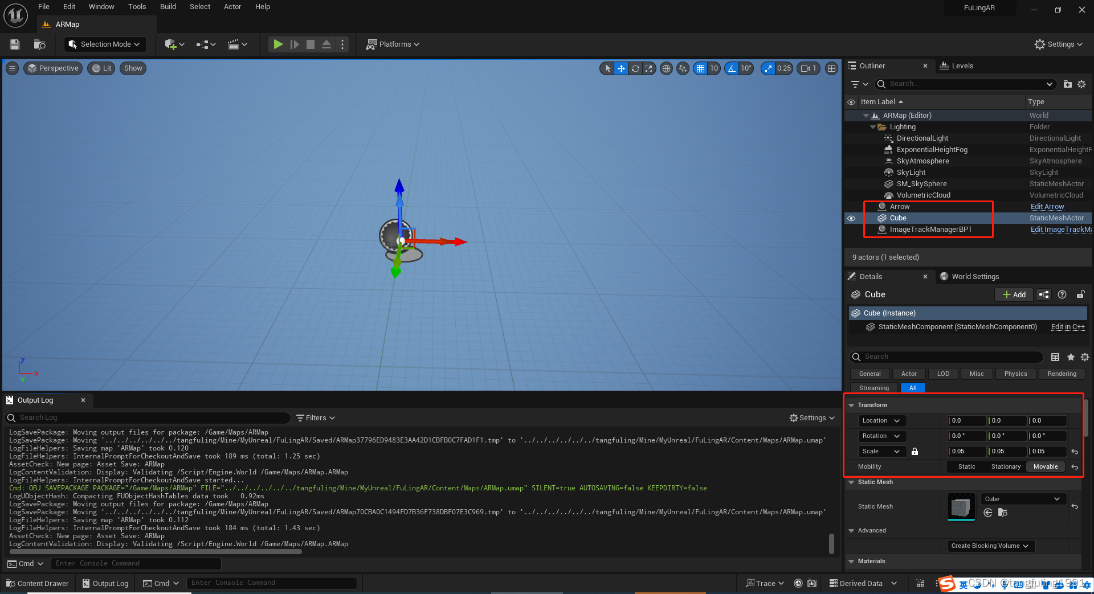Screen dimensions: 1094x594
Task: Open the Details property matrix grid icon
Action: (1055, 357)
